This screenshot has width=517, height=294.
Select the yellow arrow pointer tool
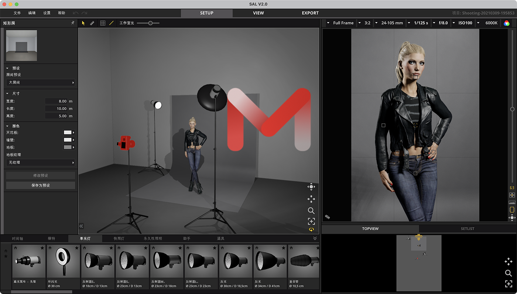(83, 23)
